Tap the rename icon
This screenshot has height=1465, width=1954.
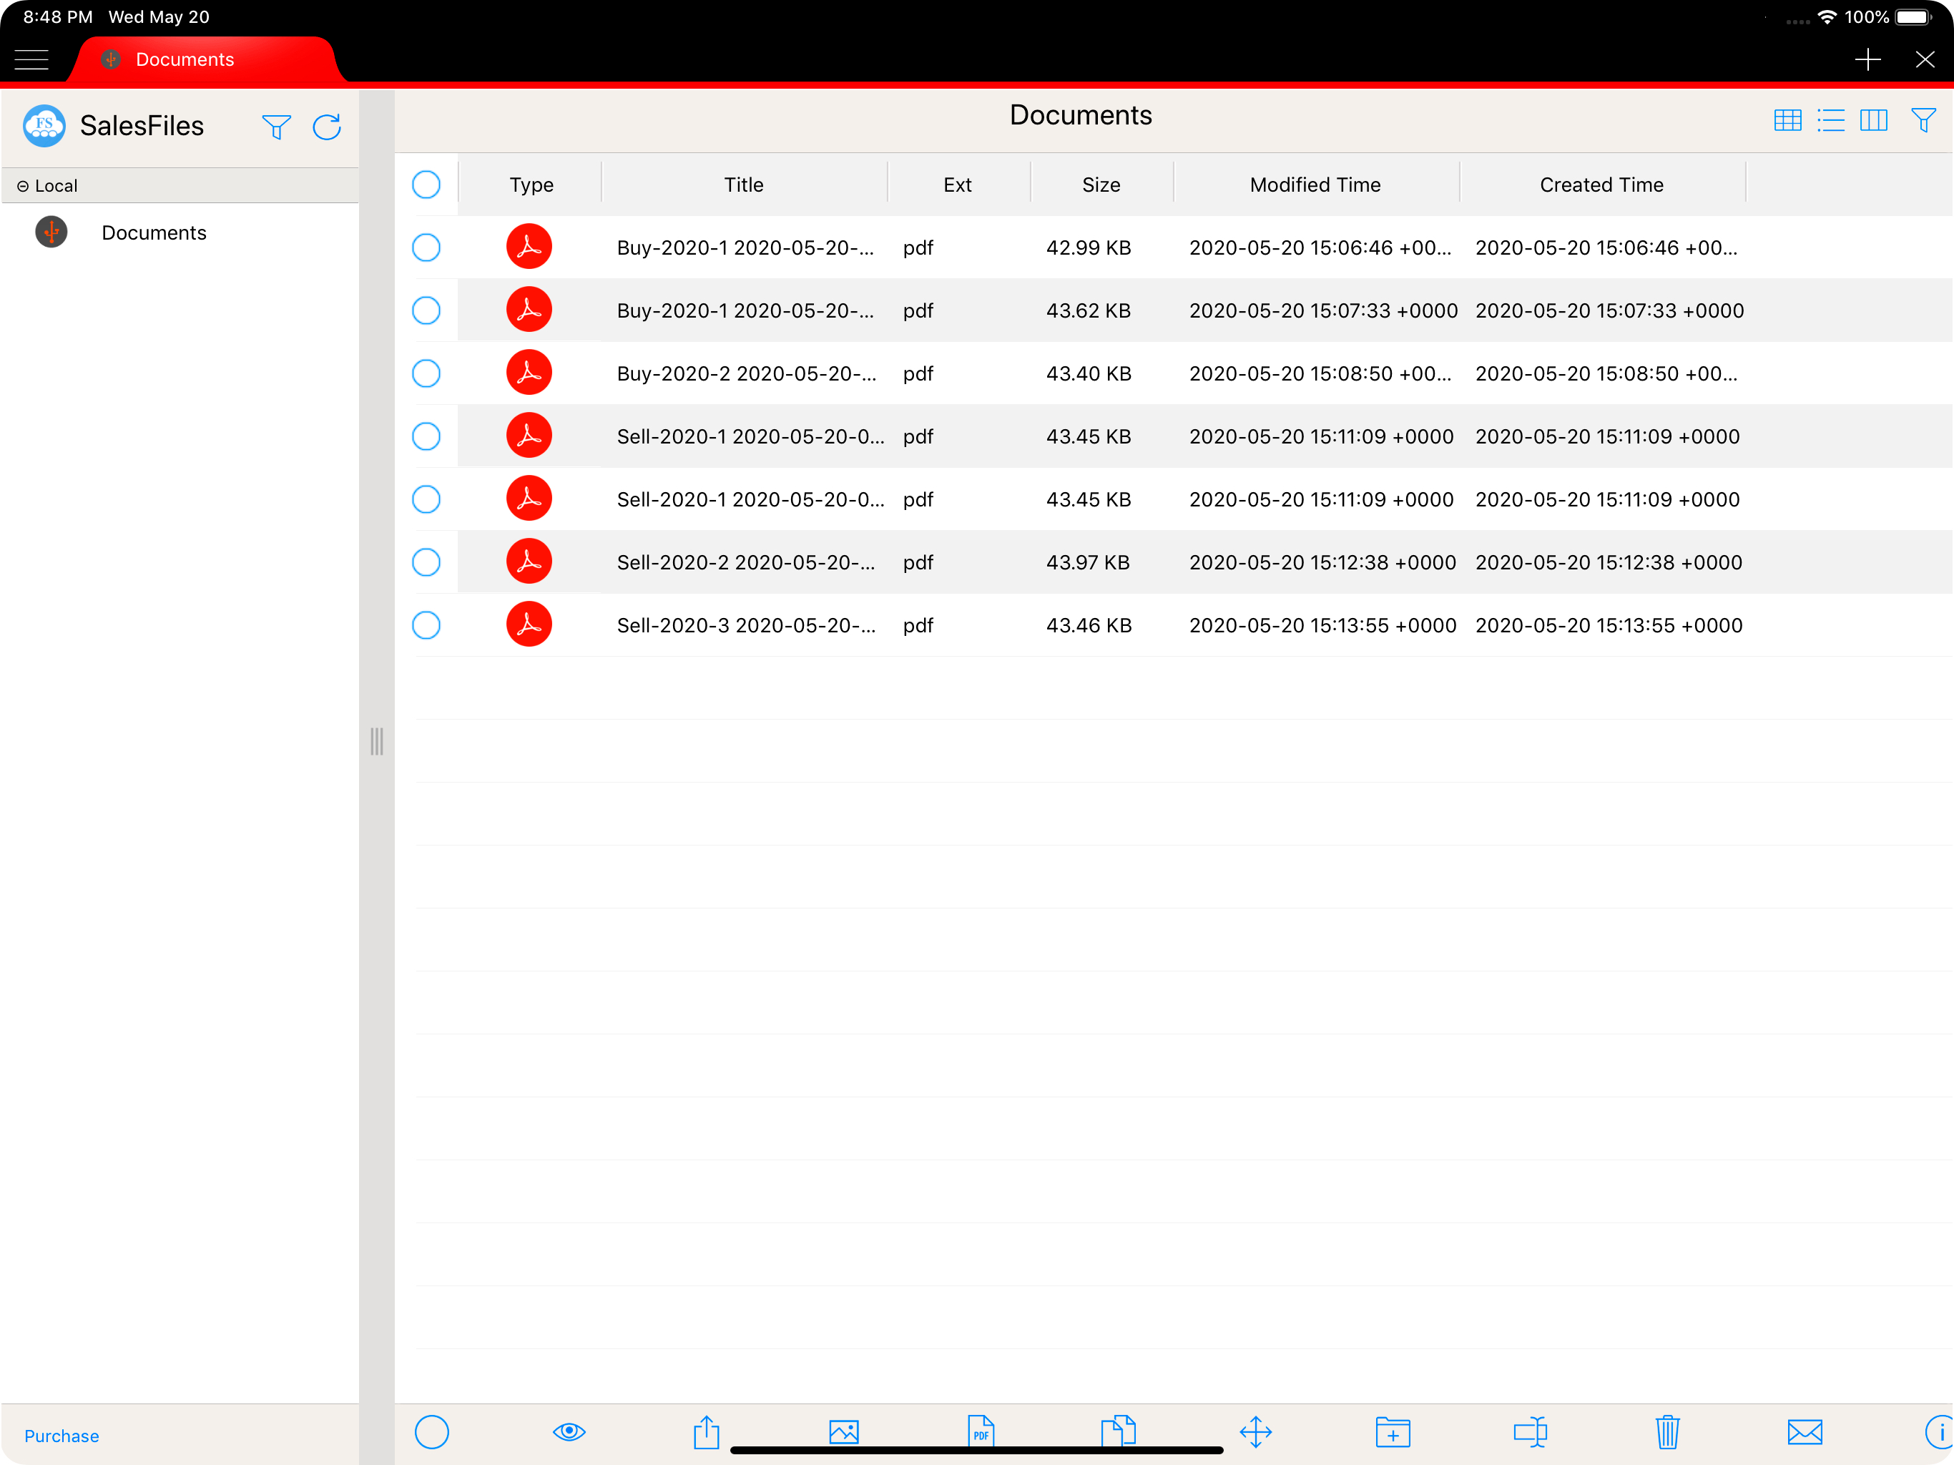click(1530, 1431)
